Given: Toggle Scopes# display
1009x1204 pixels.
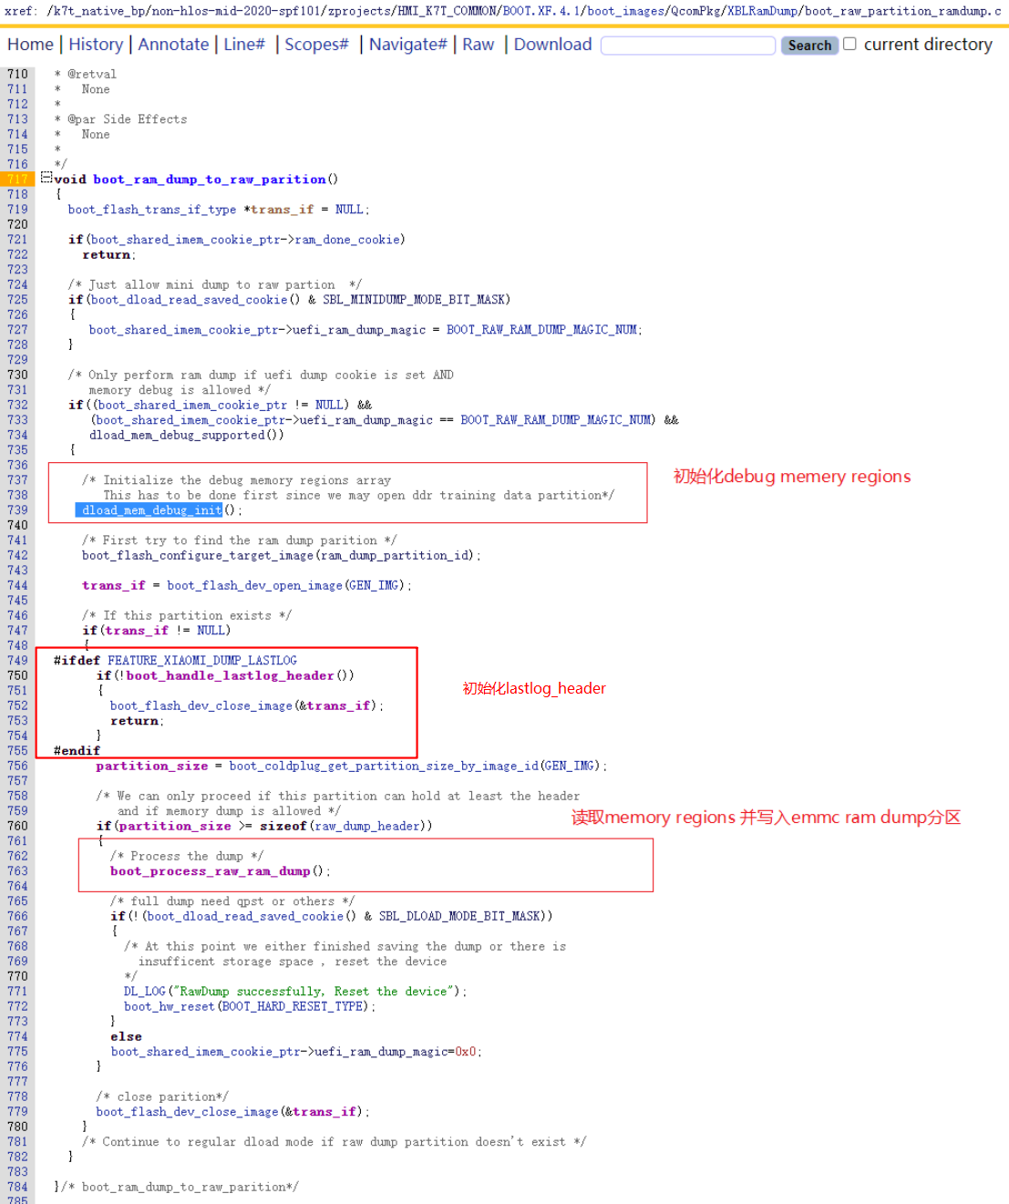Looking at the screenshot, I should tap(316, 45).
